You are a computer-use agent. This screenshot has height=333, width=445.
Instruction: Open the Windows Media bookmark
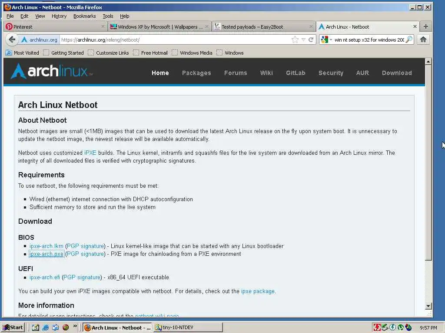pos(192,52)
